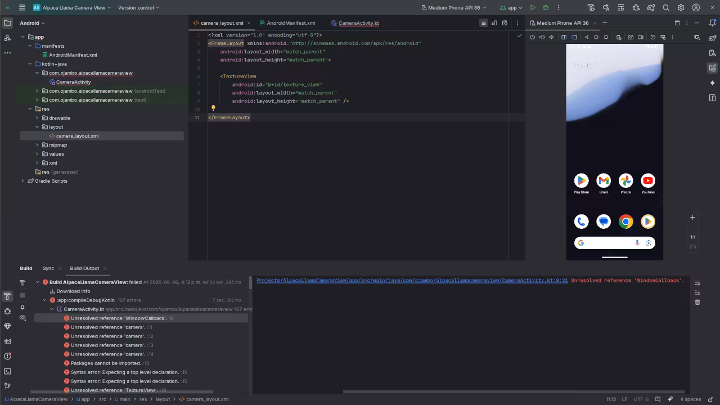Rotate the emulator left
This screenshot has height=405, width=720.
tap(564, 37)
